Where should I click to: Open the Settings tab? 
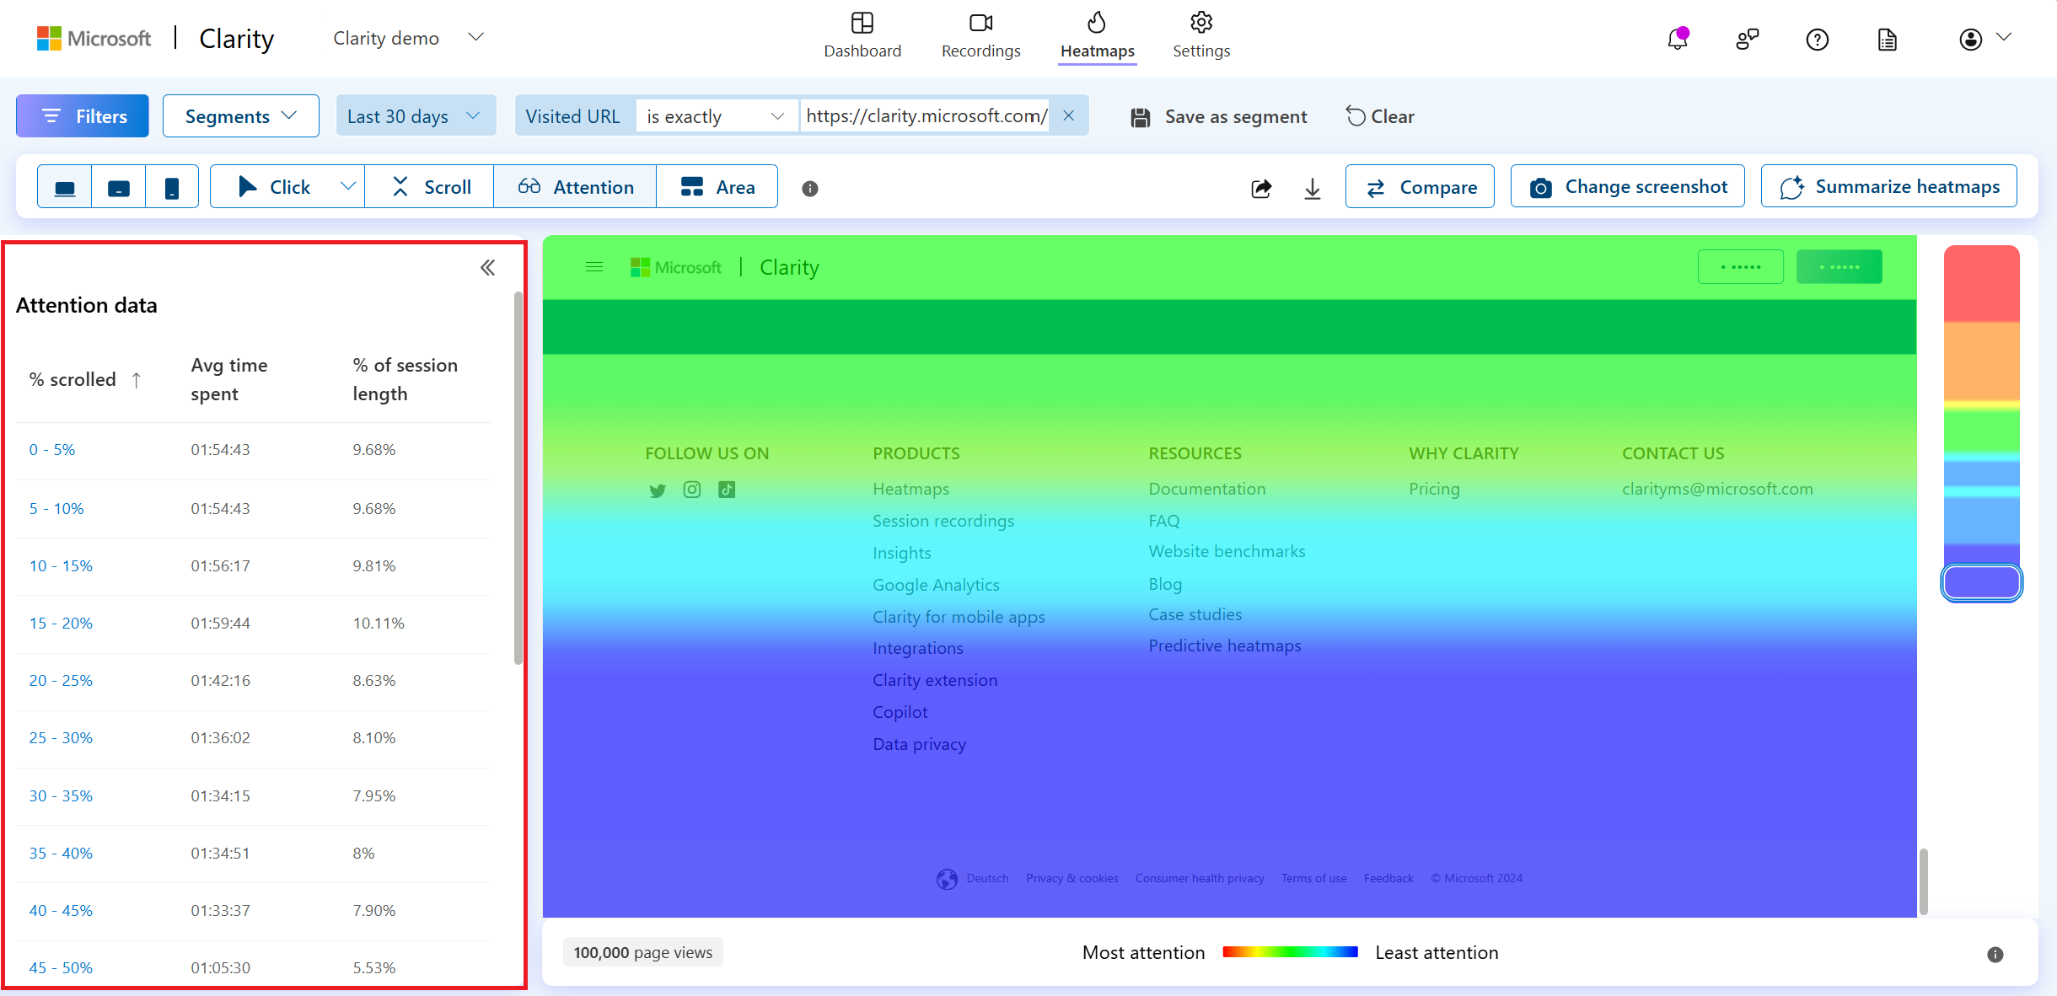click(1201, 36)
